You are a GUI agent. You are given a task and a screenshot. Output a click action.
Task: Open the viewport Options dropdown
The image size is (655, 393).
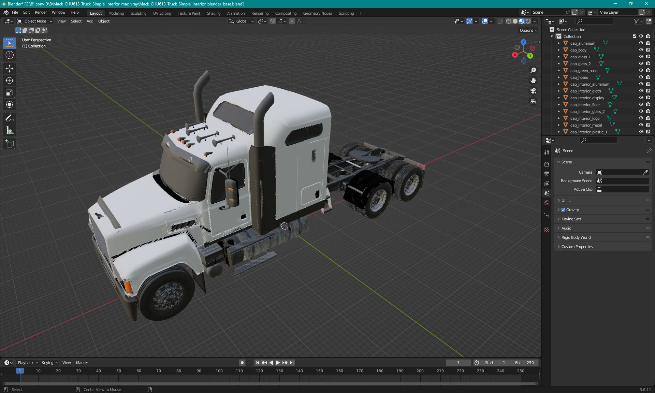tap(528, 30)
